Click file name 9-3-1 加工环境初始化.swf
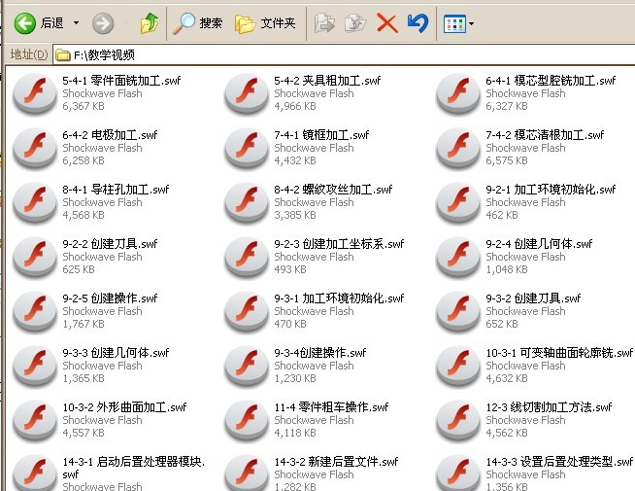Image resolution: width=635 pixels, height=491 pixels. [x=339, y=298]
